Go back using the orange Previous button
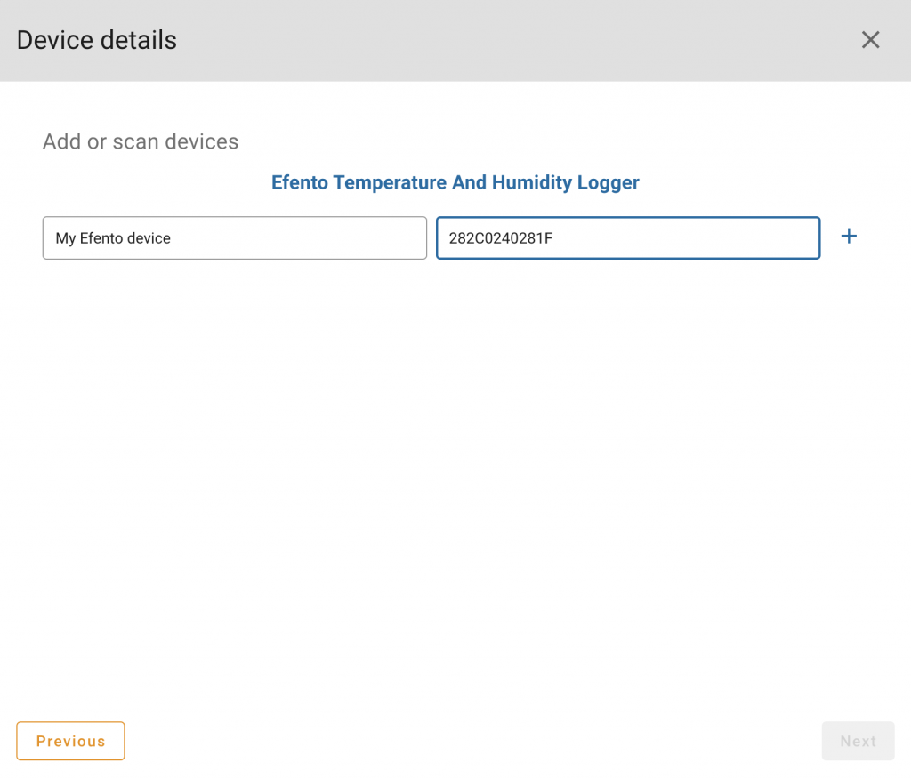 tap(70, 741)
